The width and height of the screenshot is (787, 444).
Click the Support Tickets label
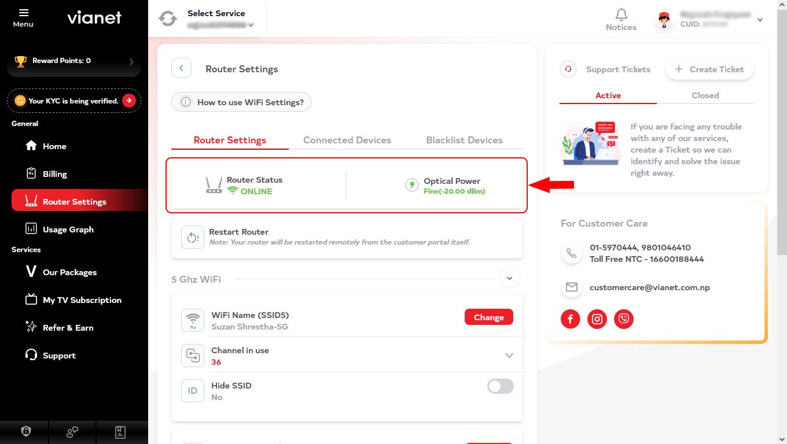[x=618, y=69]
